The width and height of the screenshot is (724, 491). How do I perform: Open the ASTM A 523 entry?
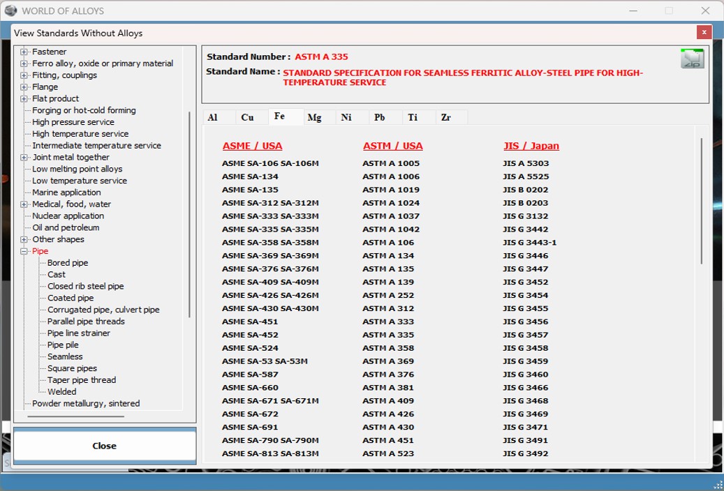pos(388,453)
